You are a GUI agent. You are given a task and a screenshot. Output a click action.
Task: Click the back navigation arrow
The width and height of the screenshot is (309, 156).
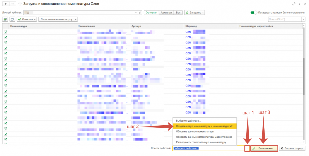click(5, 4)
